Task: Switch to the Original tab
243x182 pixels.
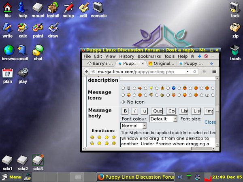Action: point(161,63)
